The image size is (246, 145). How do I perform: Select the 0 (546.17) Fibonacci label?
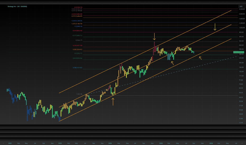(x=79, y=40)
